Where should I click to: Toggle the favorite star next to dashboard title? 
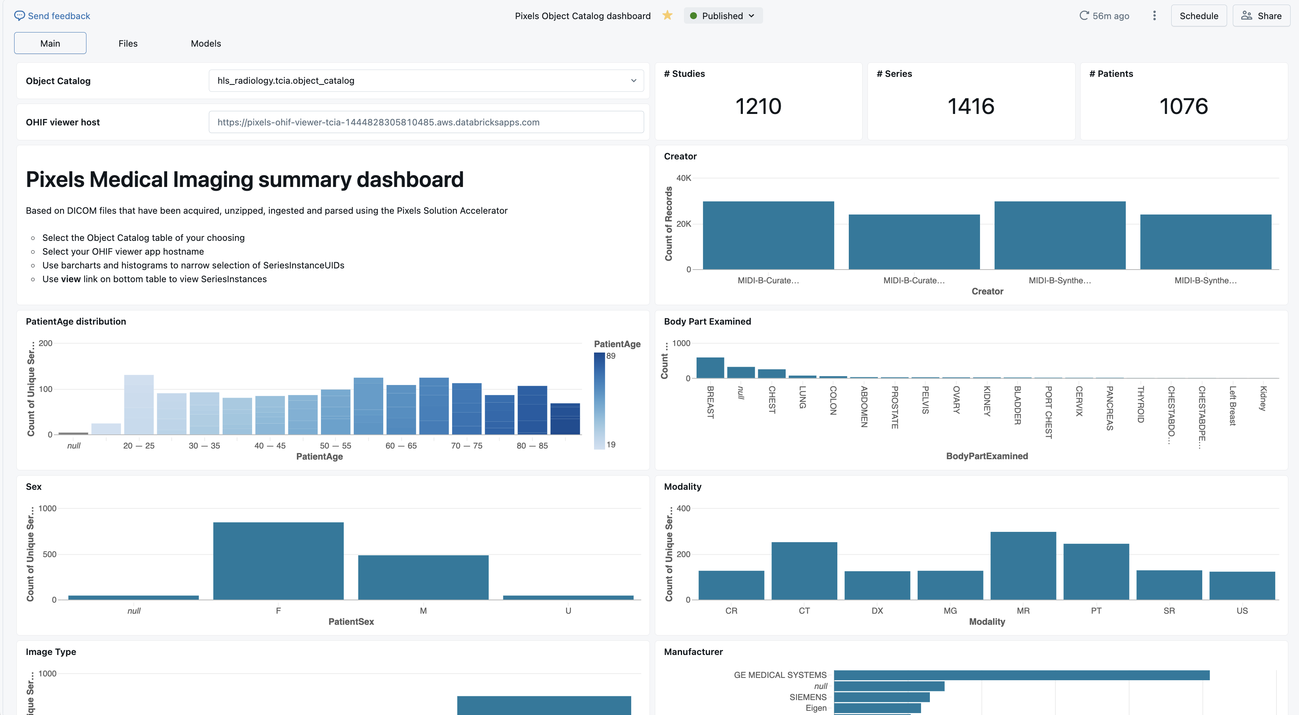[667, 16]
